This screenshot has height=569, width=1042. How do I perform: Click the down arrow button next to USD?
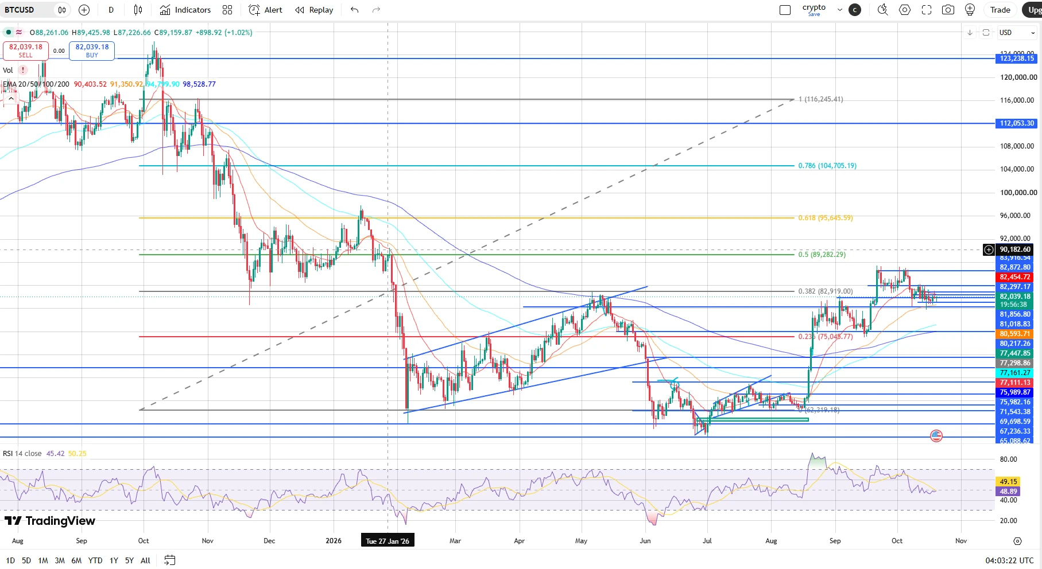[x=970, y=33]
